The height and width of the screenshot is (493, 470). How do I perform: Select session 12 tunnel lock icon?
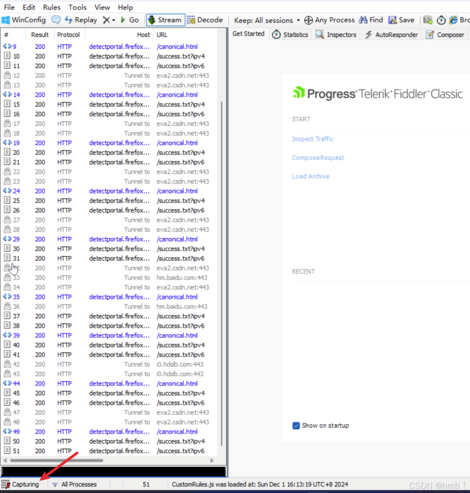click(7, 75)
